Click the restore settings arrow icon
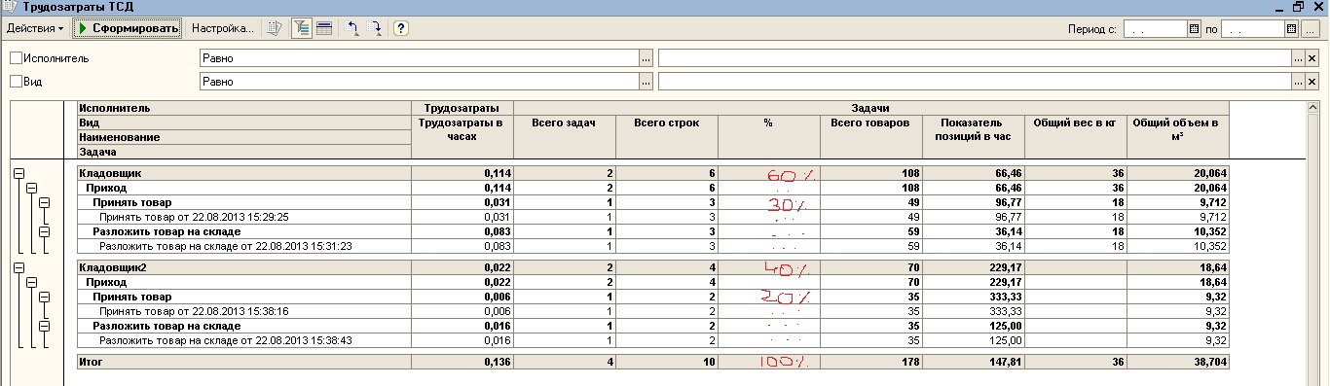The width and height of the screenshot is (1330, 386). [351, 28]
